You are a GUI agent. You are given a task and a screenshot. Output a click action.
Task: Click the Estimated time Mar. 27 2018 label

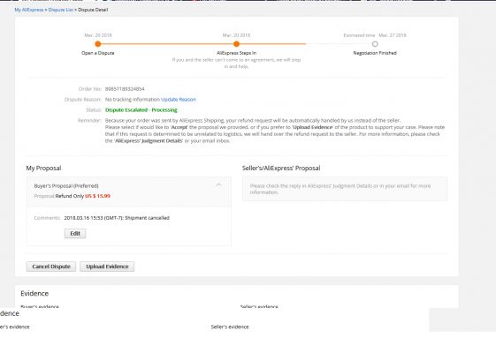[375, 35]
